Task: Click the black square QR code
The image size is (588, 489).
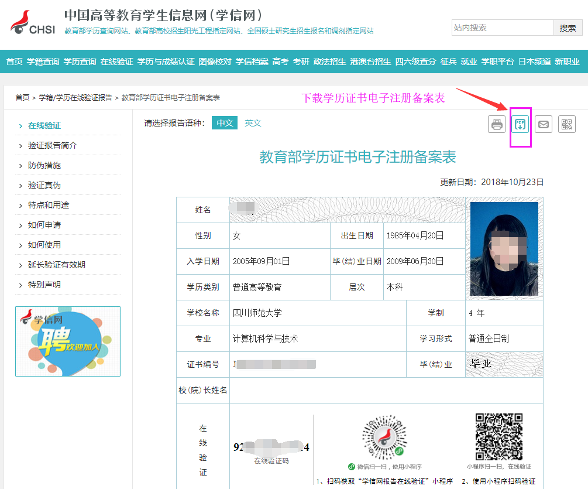Action: [x=498, y=436]
